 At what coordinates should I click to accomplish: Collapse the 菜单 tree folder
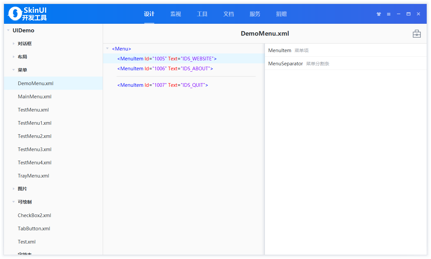(14, 70)
